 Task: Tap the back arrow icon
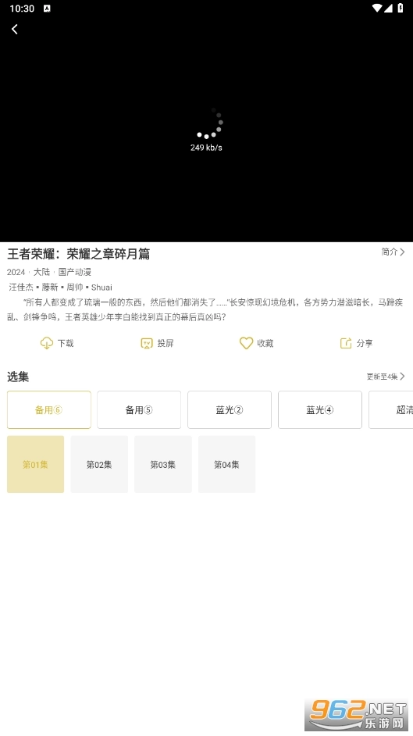15,29
